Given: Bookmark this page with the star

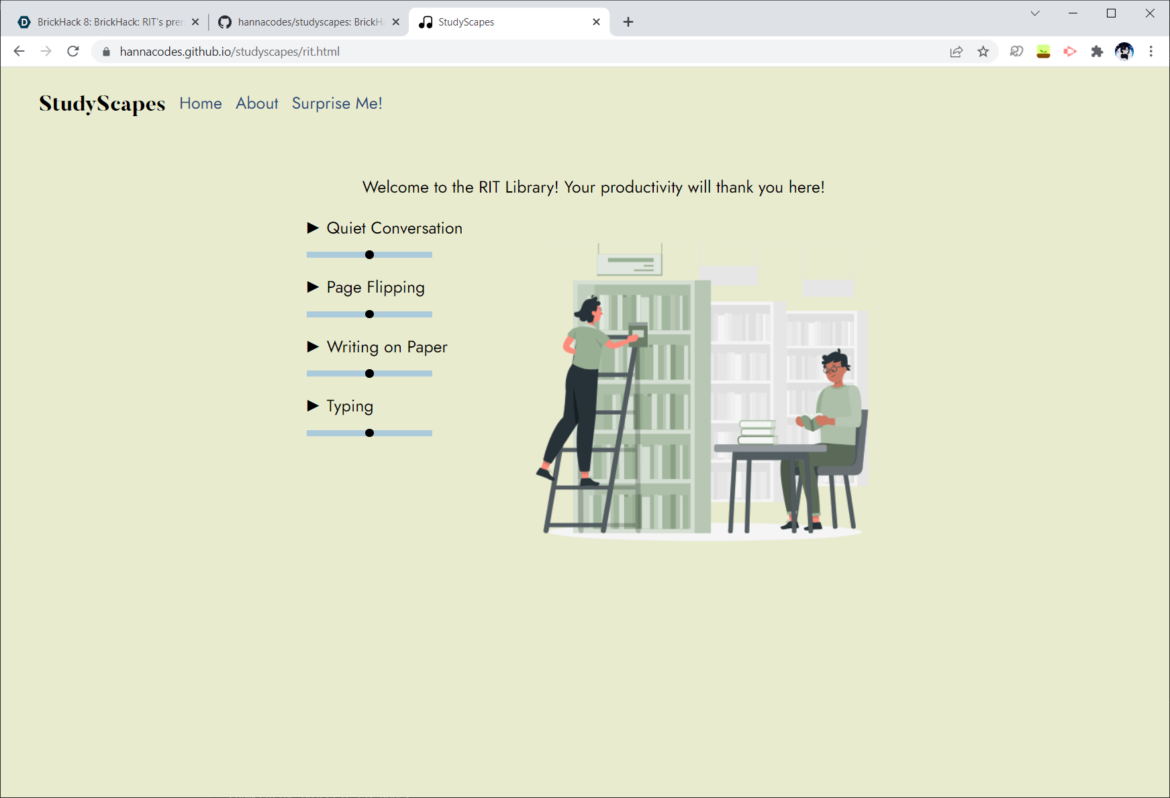Looking at the screenshot, I should click(983, 52).
